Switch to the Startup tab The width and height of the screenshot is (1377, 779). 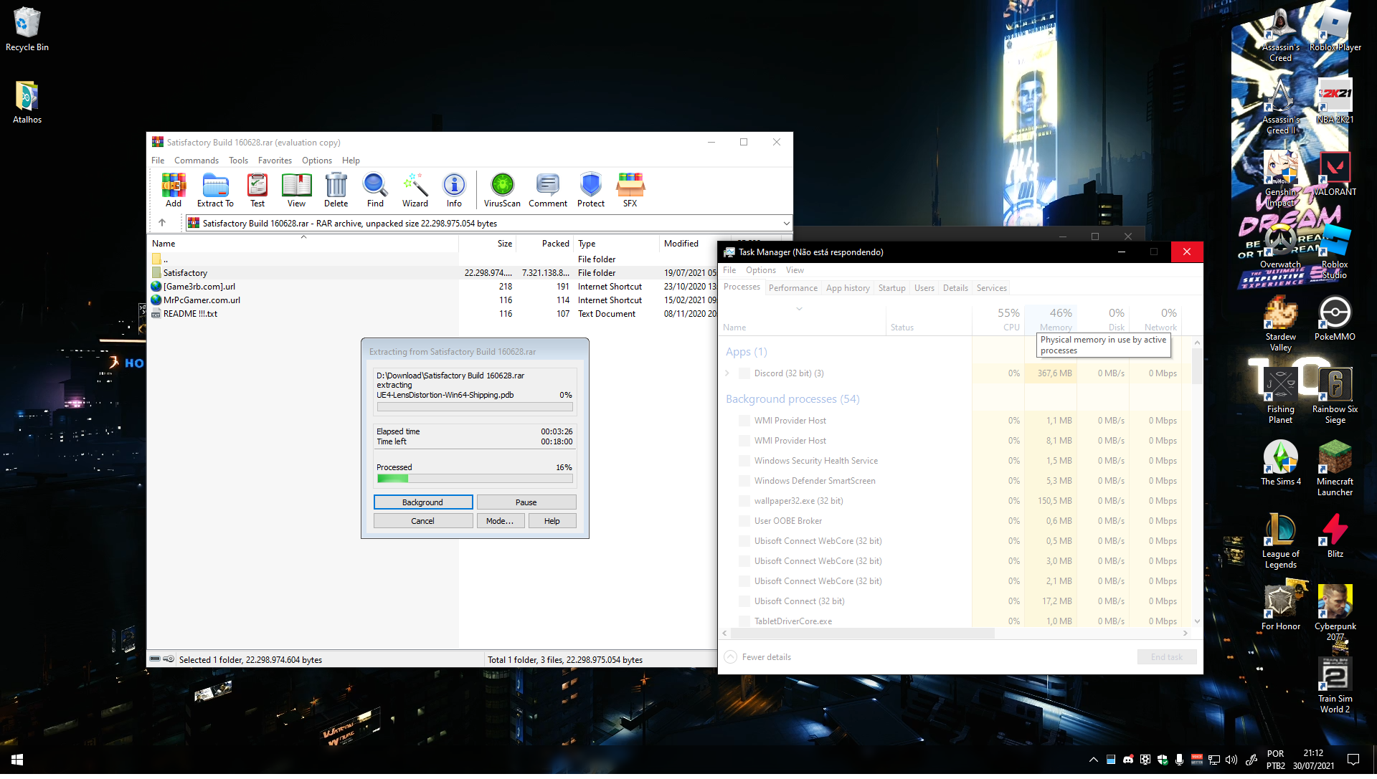click(892, 288)
